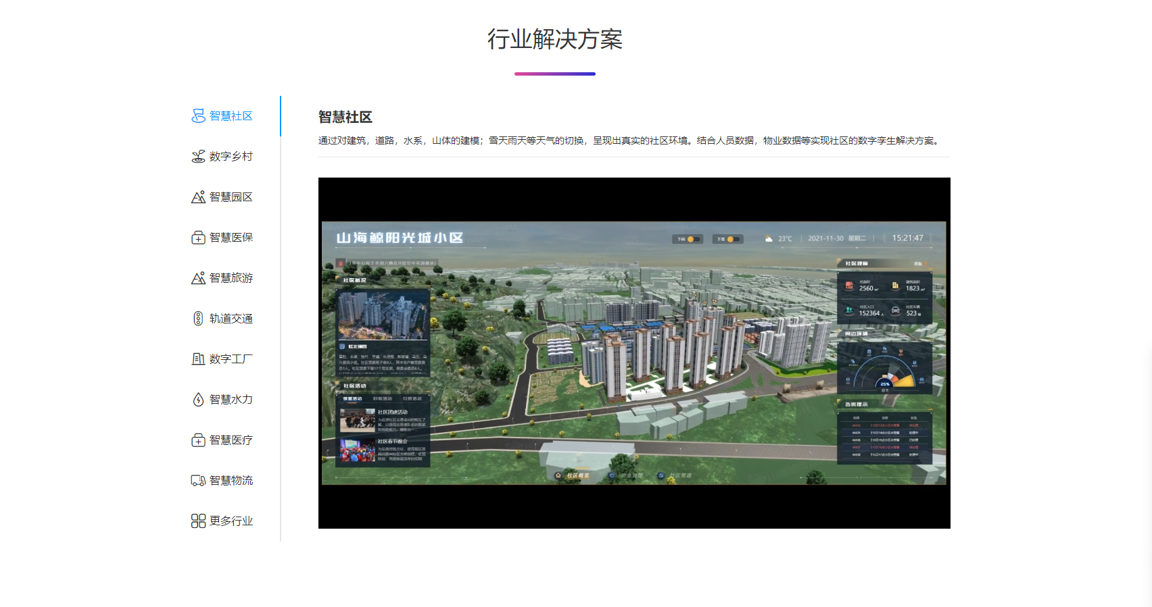Click the 智慧旅游 landscape icon
Viewport: 1152px width, 607px height.
click(198, 278)
